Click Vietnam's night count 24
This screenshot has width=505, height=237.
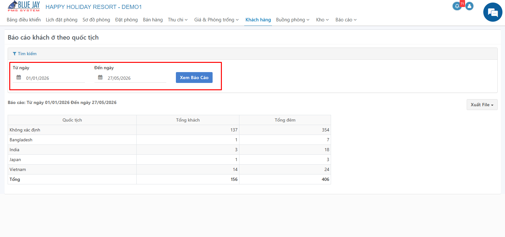[x=327, y=169]
